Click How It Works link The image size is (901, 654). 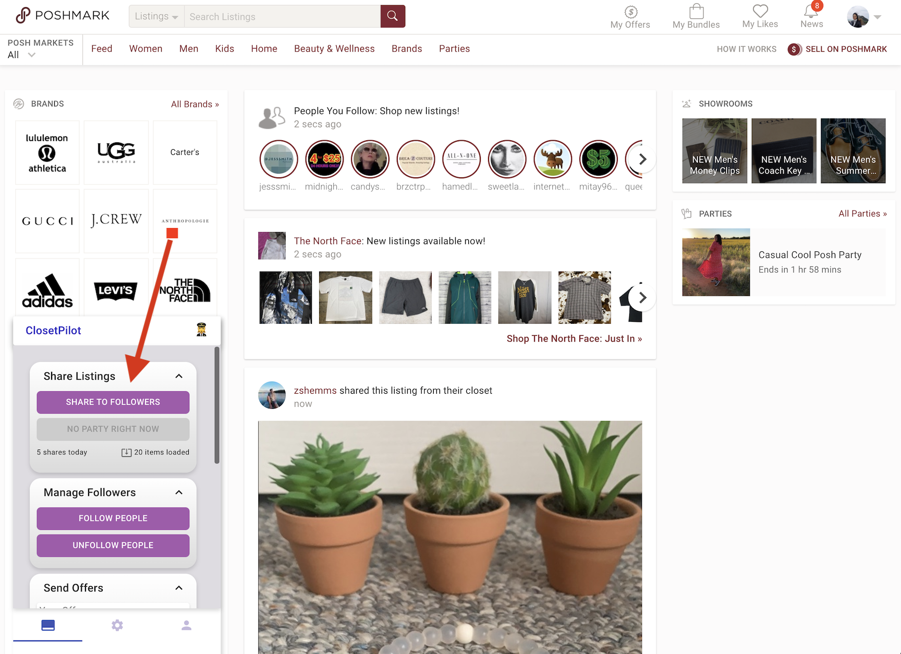click(x=746, y=49)
